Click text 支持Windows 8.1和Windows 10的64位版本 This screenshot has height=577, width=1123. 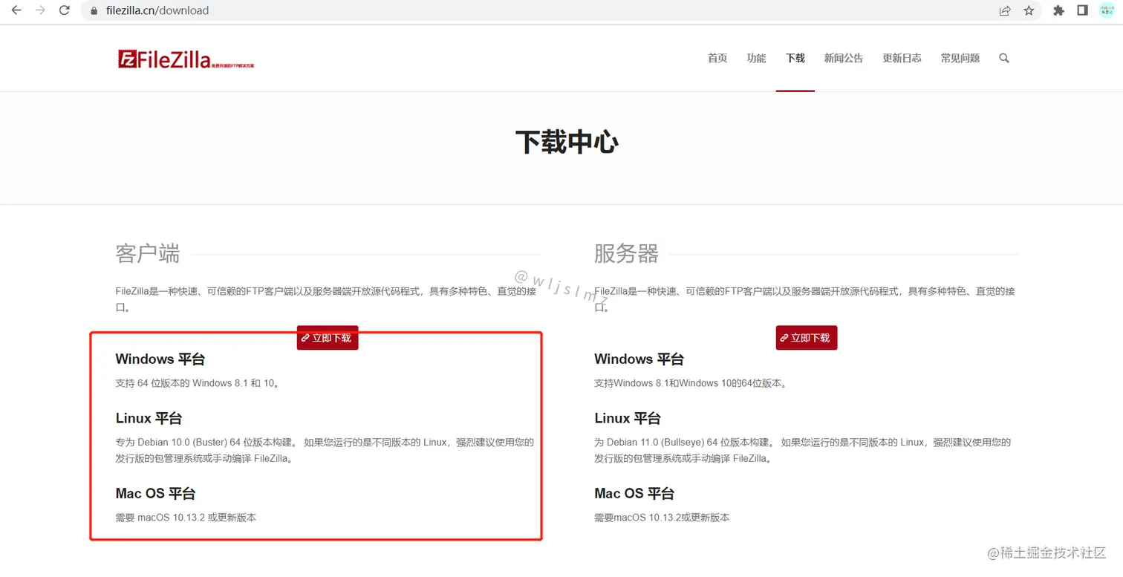[690, 383]
